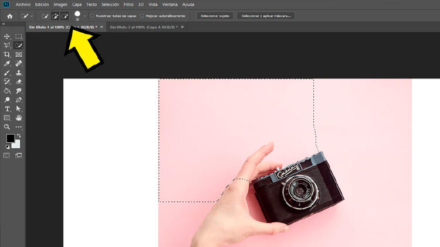
Task: Open the brush size picker dropdown
Action: coord(84,16)
